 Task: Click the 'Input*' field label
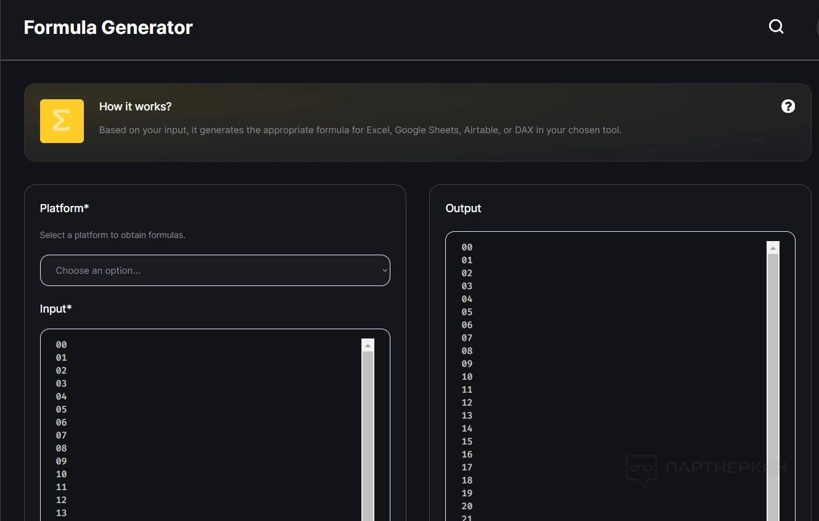pyautogui.click(x=56, y=309)
